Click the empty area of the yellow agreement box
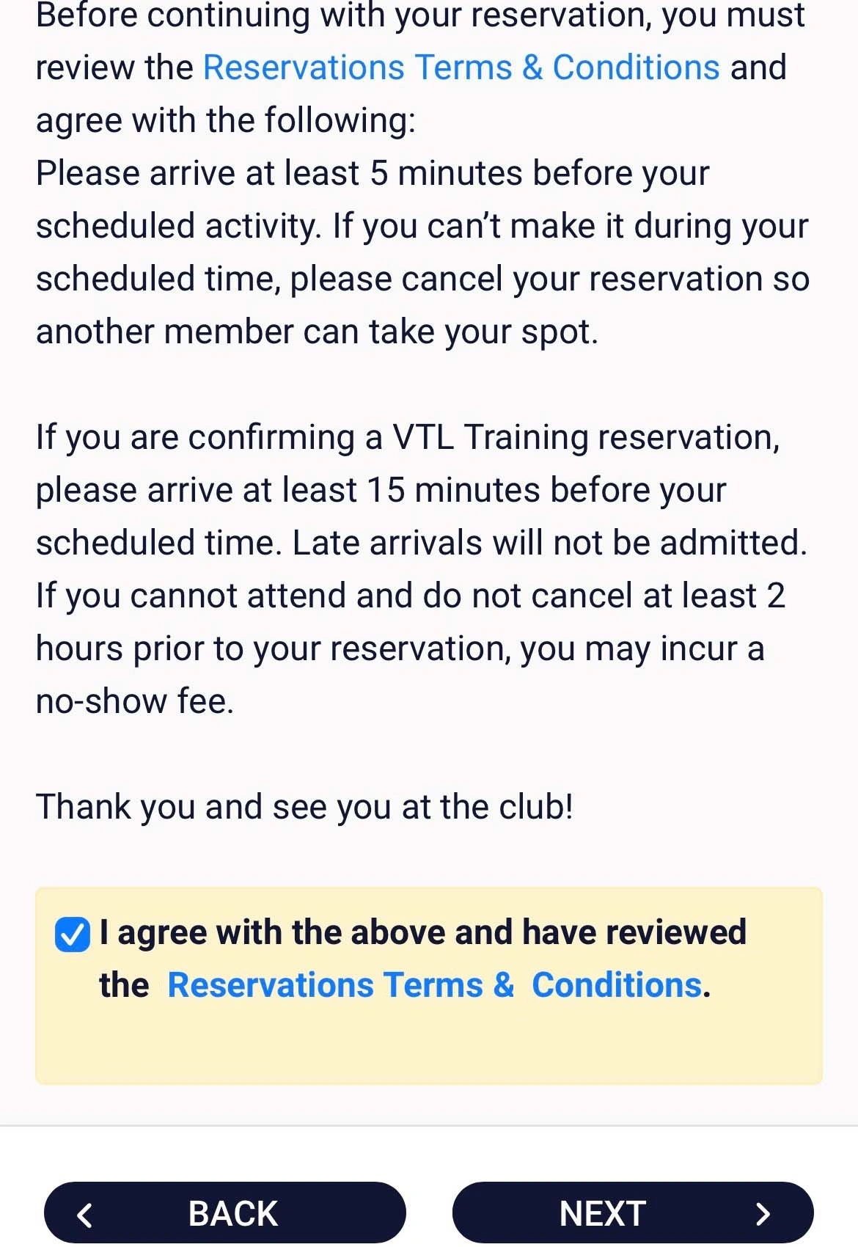Viewport: 858px width, 1247px height. pos(428,1045)
